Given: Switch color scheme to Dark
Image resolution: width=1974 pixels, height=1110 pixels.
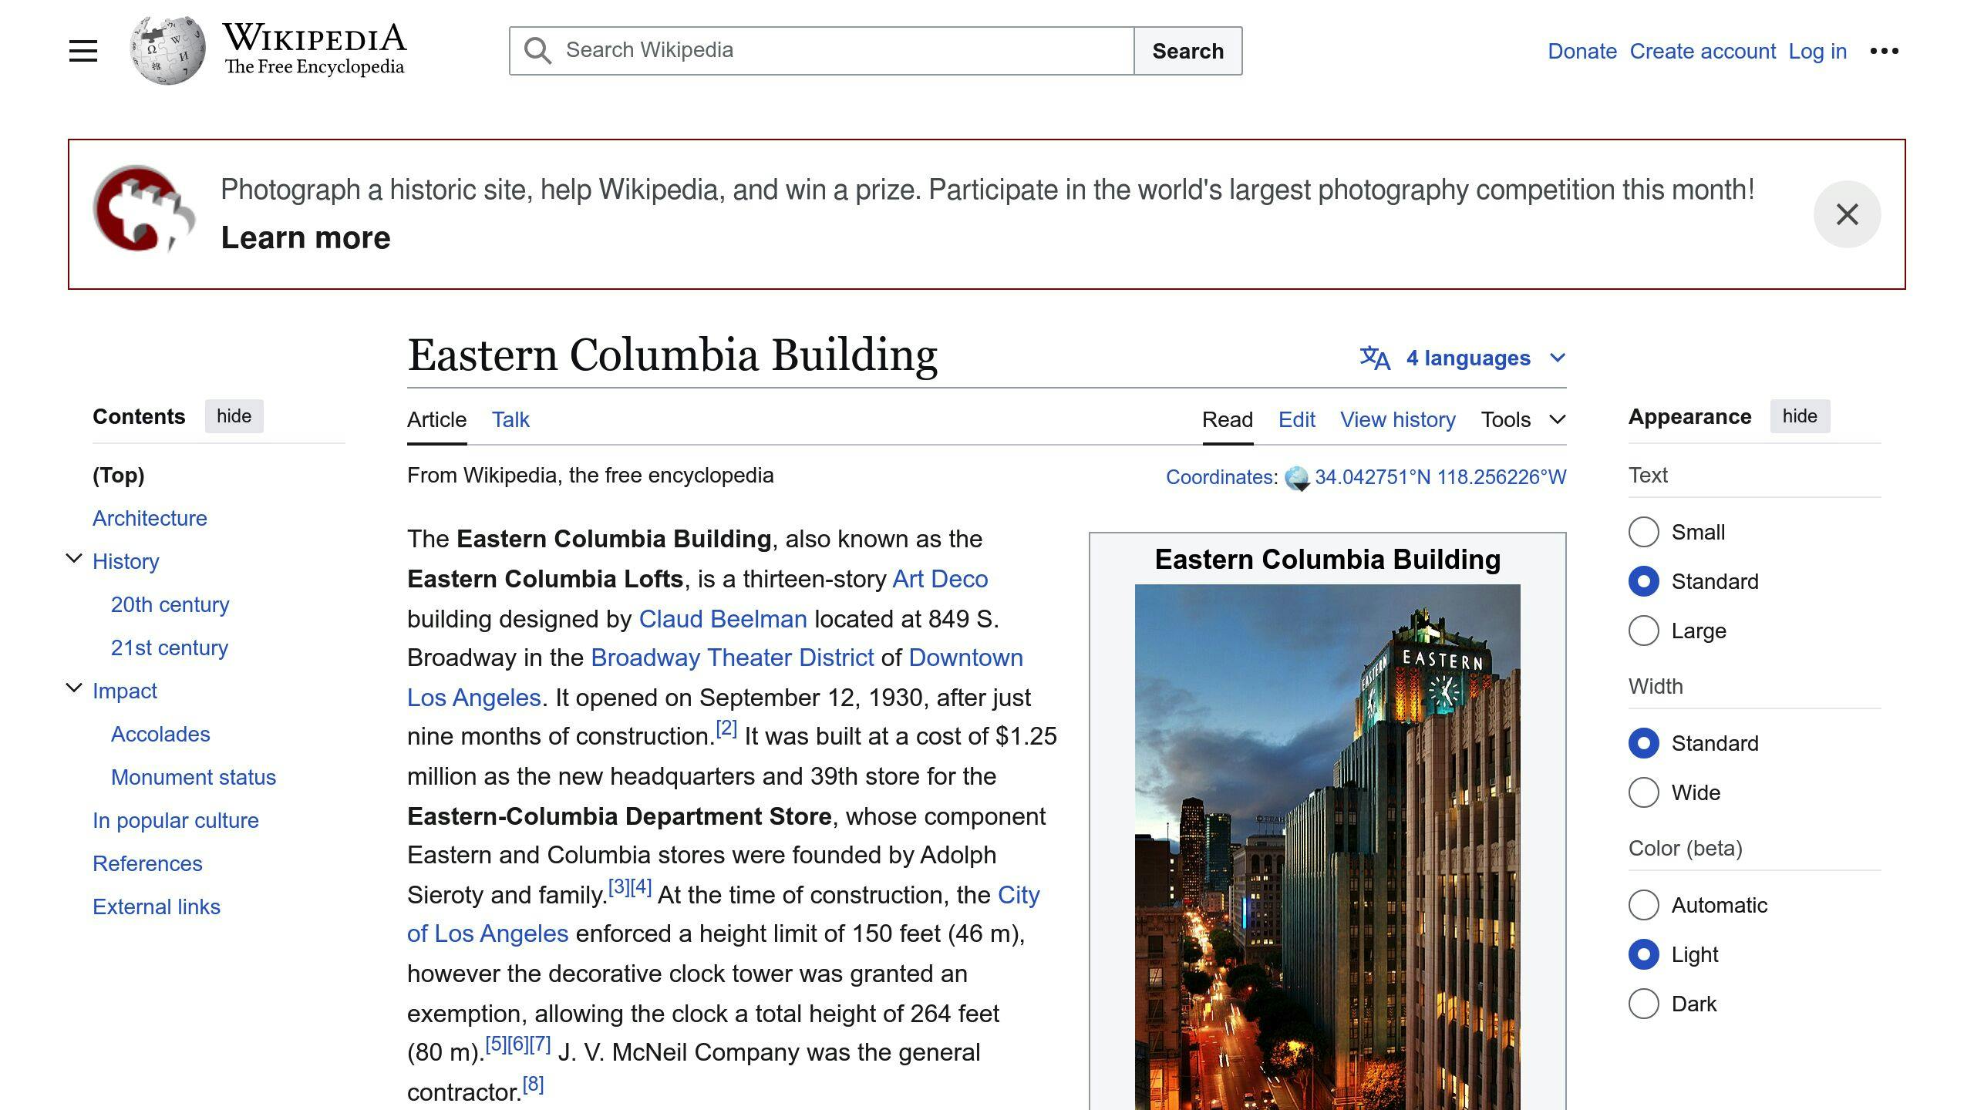Looking at the screenshot, I should click(x=1645, y=1004).
